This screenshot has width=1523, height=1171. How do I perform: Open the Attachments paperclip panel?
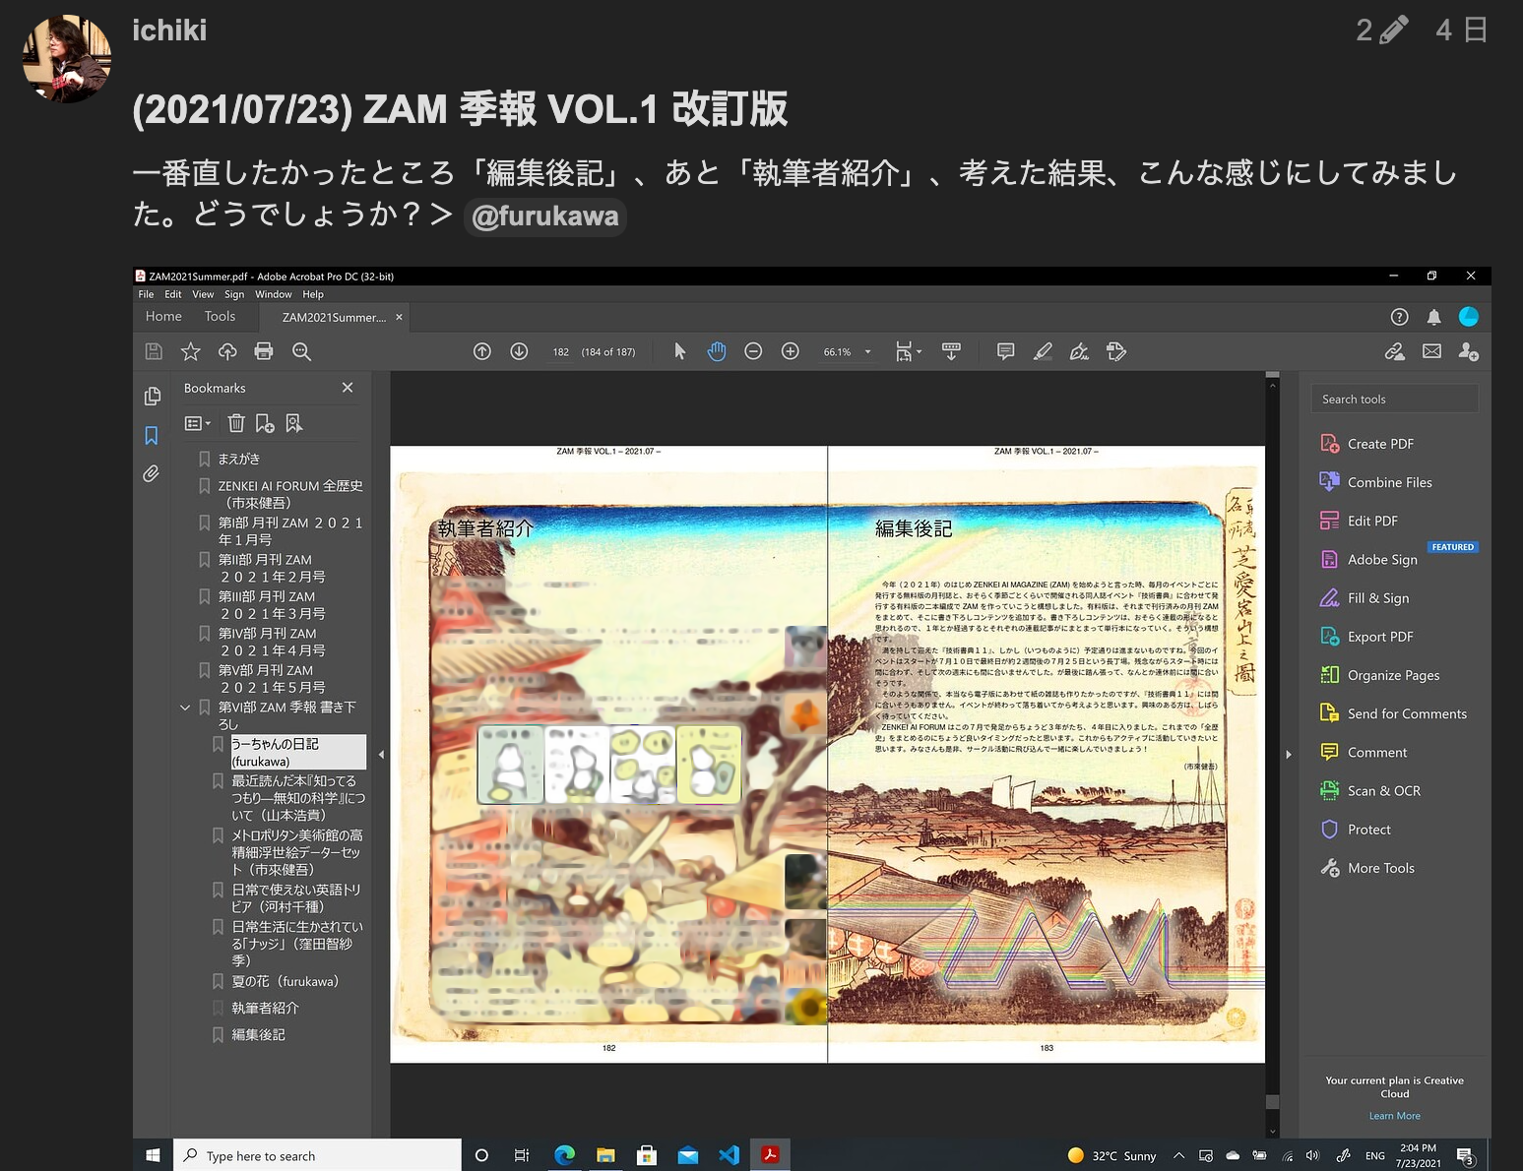point(152,473)
